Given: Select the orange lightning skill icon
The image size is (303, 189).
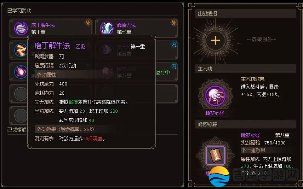Looking at the screenshot, I should (x=21, y=50).
